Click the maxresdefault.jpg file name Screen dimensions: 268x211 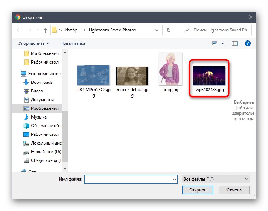pyautogui.click(x=132, y=92)
